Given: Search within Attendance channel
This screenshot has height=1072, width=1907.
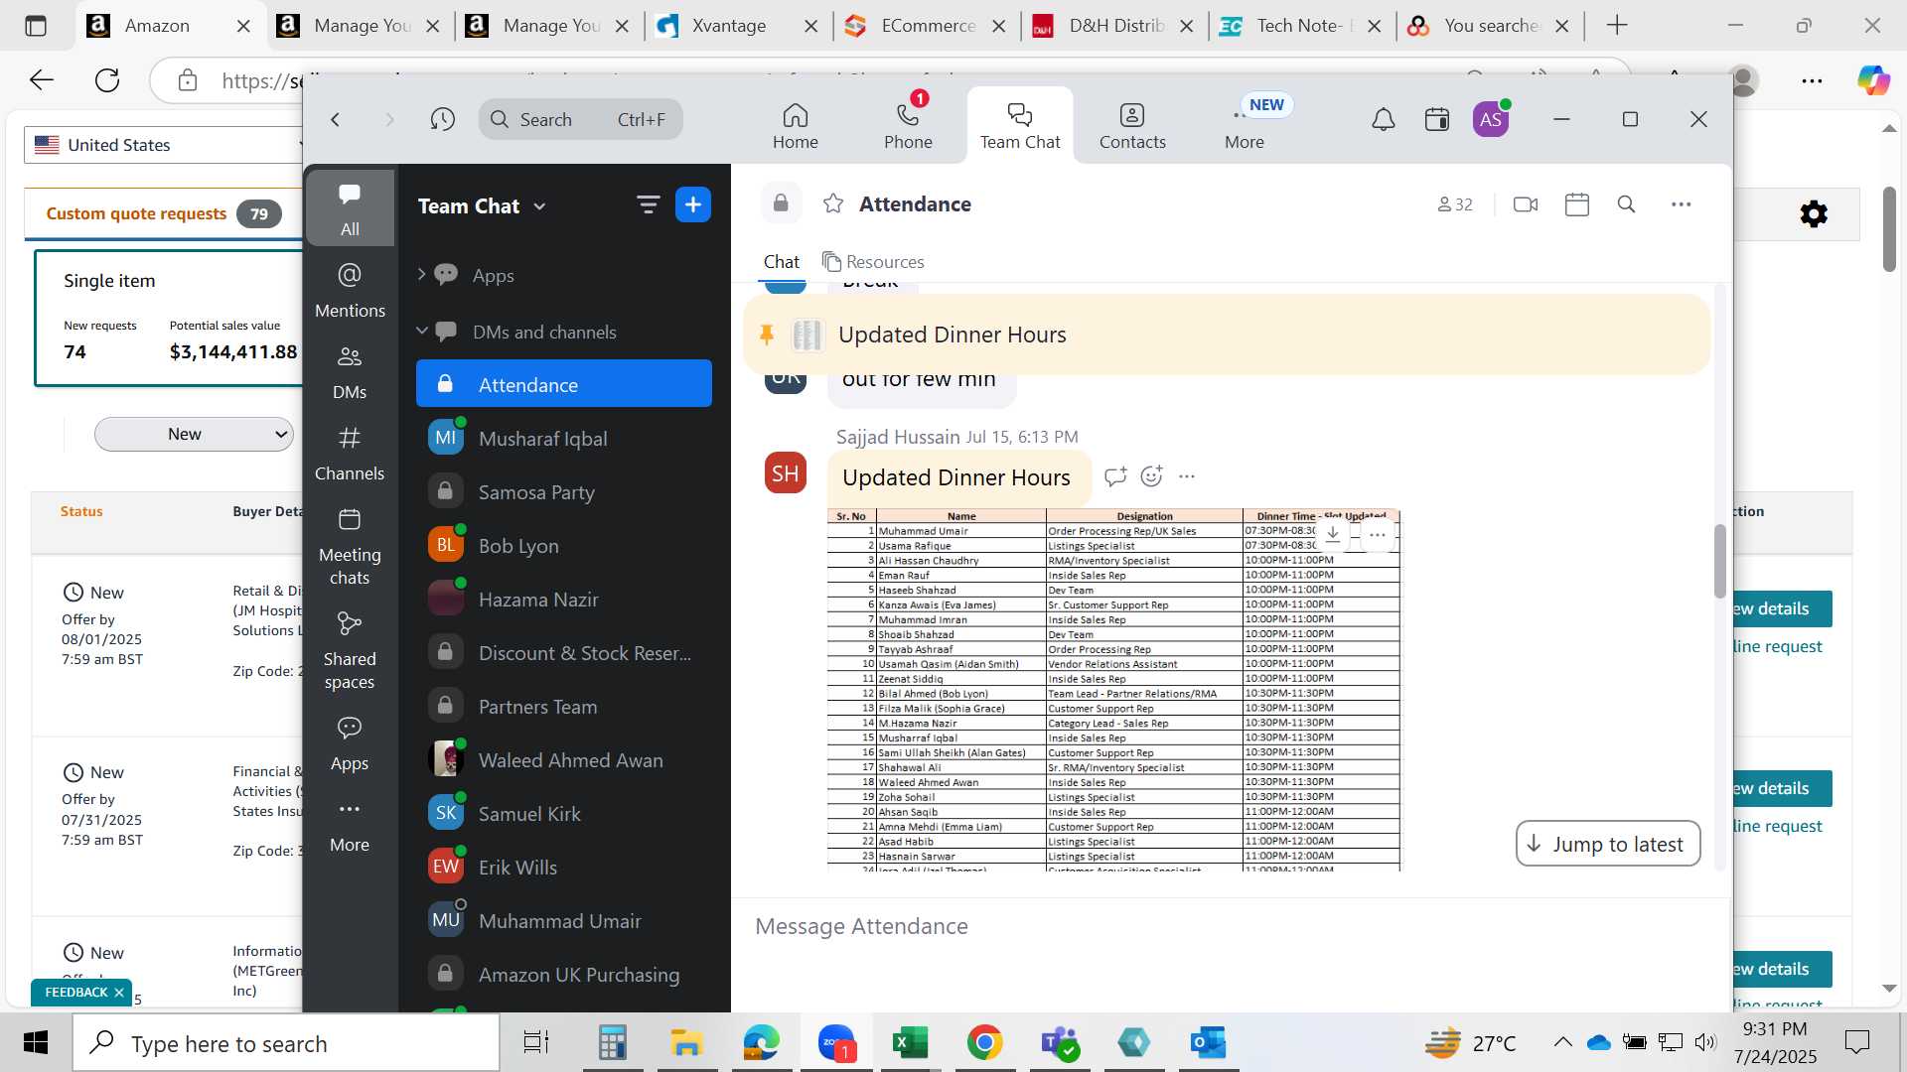Looking at the screenshot, I should pyautogui.click(x=1626, y=204).
